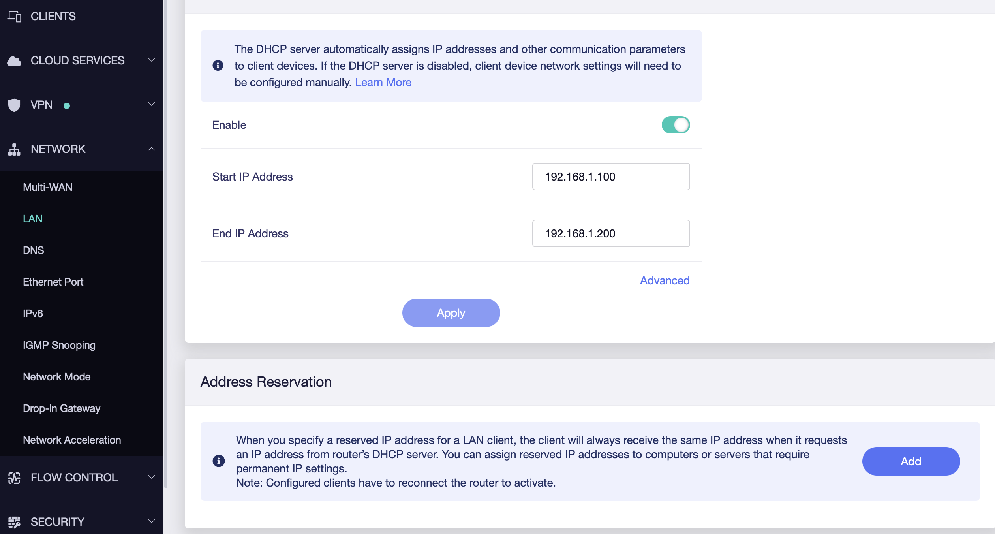Click the Clients devices icon
995x534 pixels.
15,16
